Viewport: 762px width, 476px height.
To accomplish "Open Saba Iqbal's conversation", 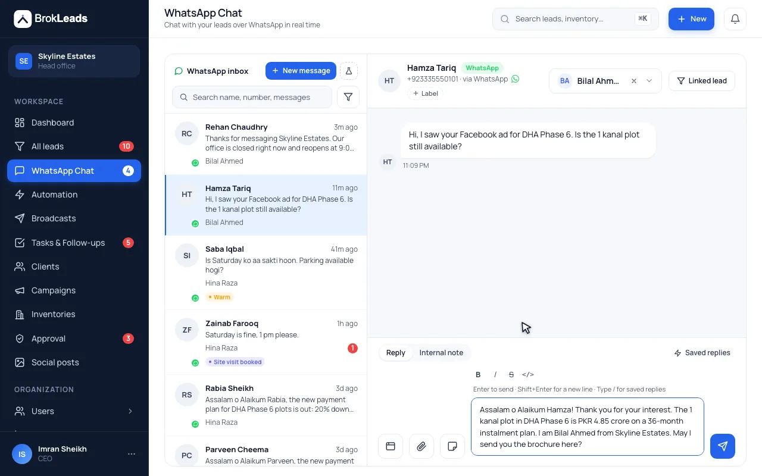I will point(266,273).
